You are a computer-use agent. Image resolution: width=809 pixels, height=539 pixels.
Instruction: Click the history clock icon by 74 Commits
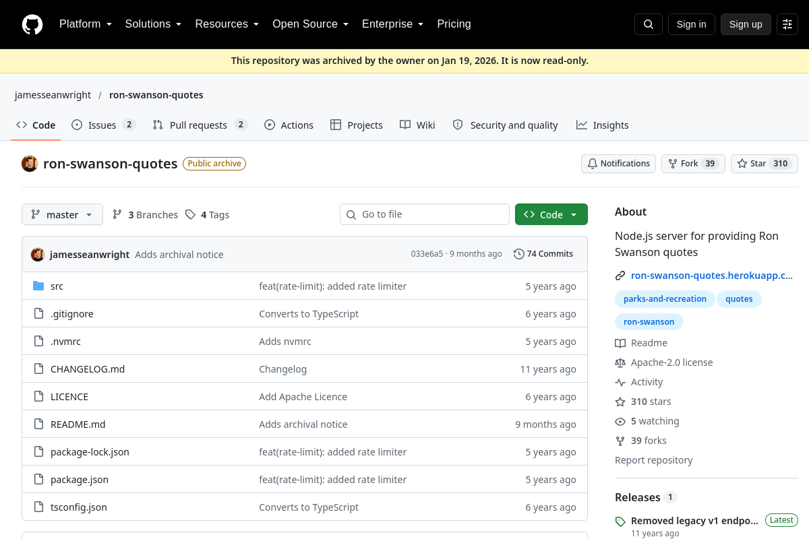click(x=518, y=254)
